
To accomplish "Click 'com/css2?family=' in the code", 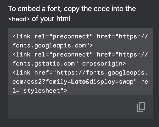I will pos(42,82).
